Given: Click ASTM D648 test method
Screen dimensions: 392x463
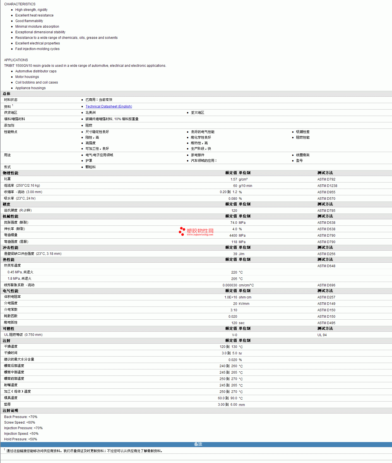Looking at the screenshot, I should (x=326, y=266).
